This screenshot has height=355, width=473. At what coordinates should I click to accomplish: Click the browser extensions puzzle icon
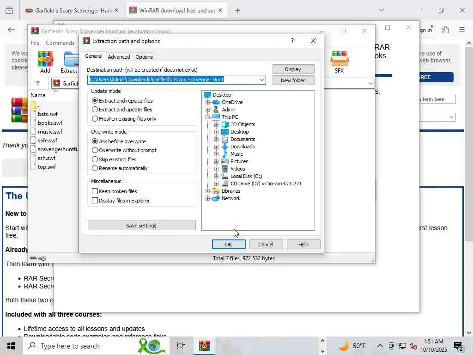point(446,30)
